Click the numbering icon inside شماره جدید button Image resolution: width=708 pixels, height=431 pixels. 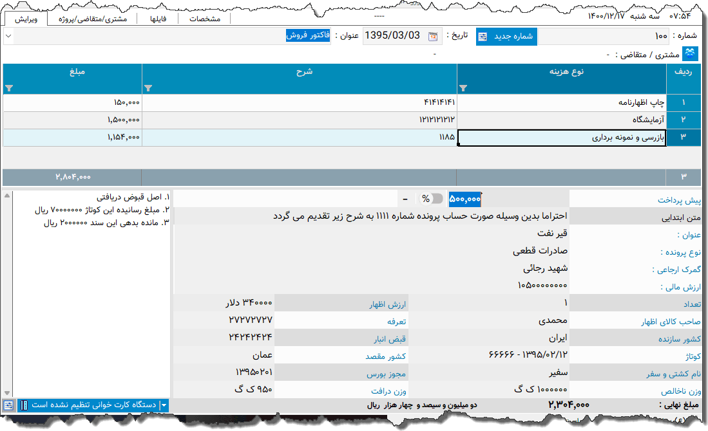[482, 36]
